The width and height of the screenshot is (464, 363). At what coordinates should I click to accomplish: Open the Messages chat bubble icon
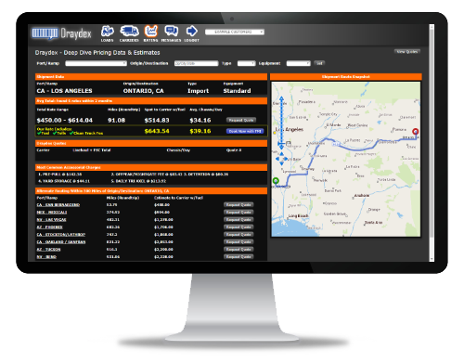click(171, 31)
